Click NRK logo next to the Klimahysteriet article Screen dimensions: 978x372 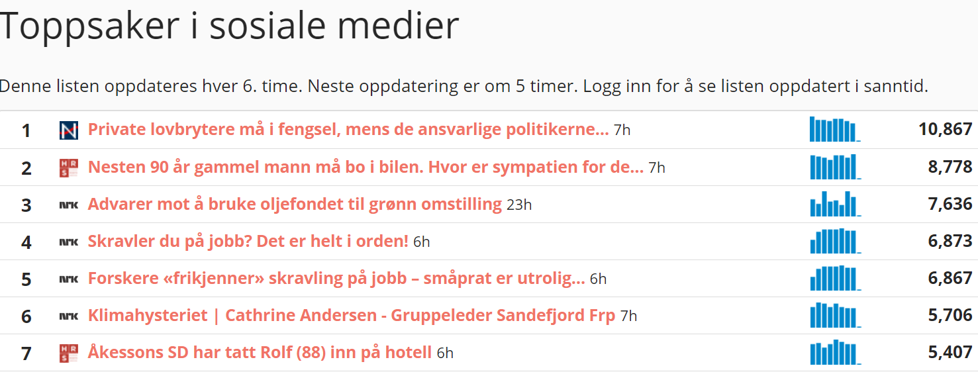(68, 316)
